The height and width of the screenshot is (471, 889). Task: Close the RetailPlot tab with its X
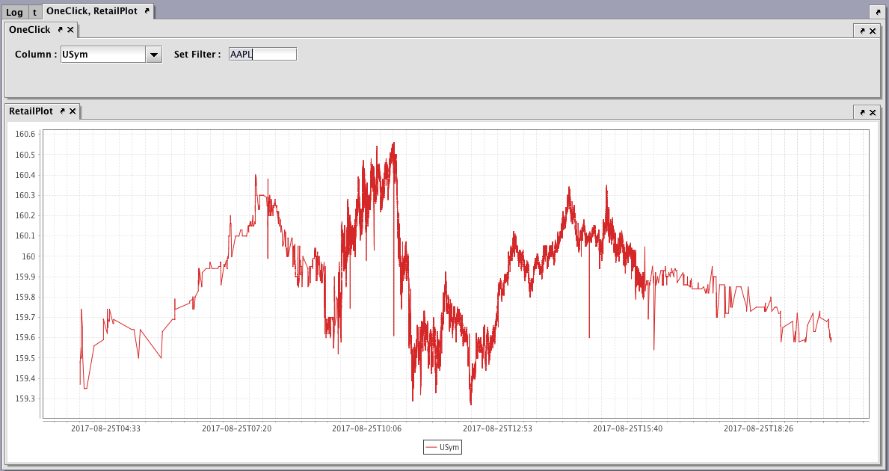pyautogui.click(x=73, y=111)
